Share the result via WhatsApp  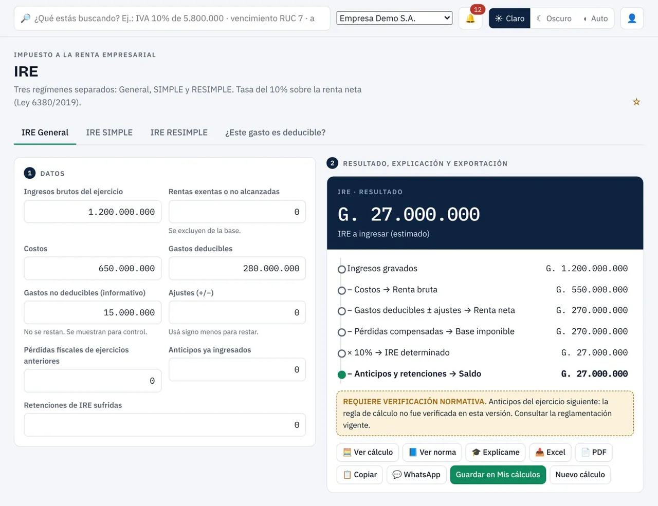coord(416,475)
